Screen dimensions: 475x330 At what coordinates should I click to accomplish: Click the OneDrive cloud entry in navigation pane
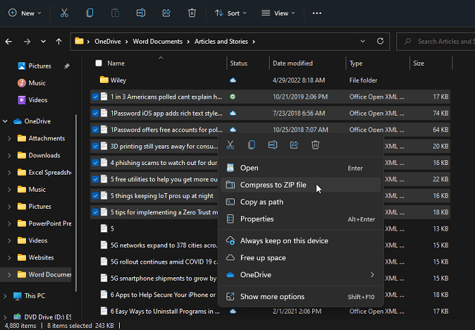[32, 121]
